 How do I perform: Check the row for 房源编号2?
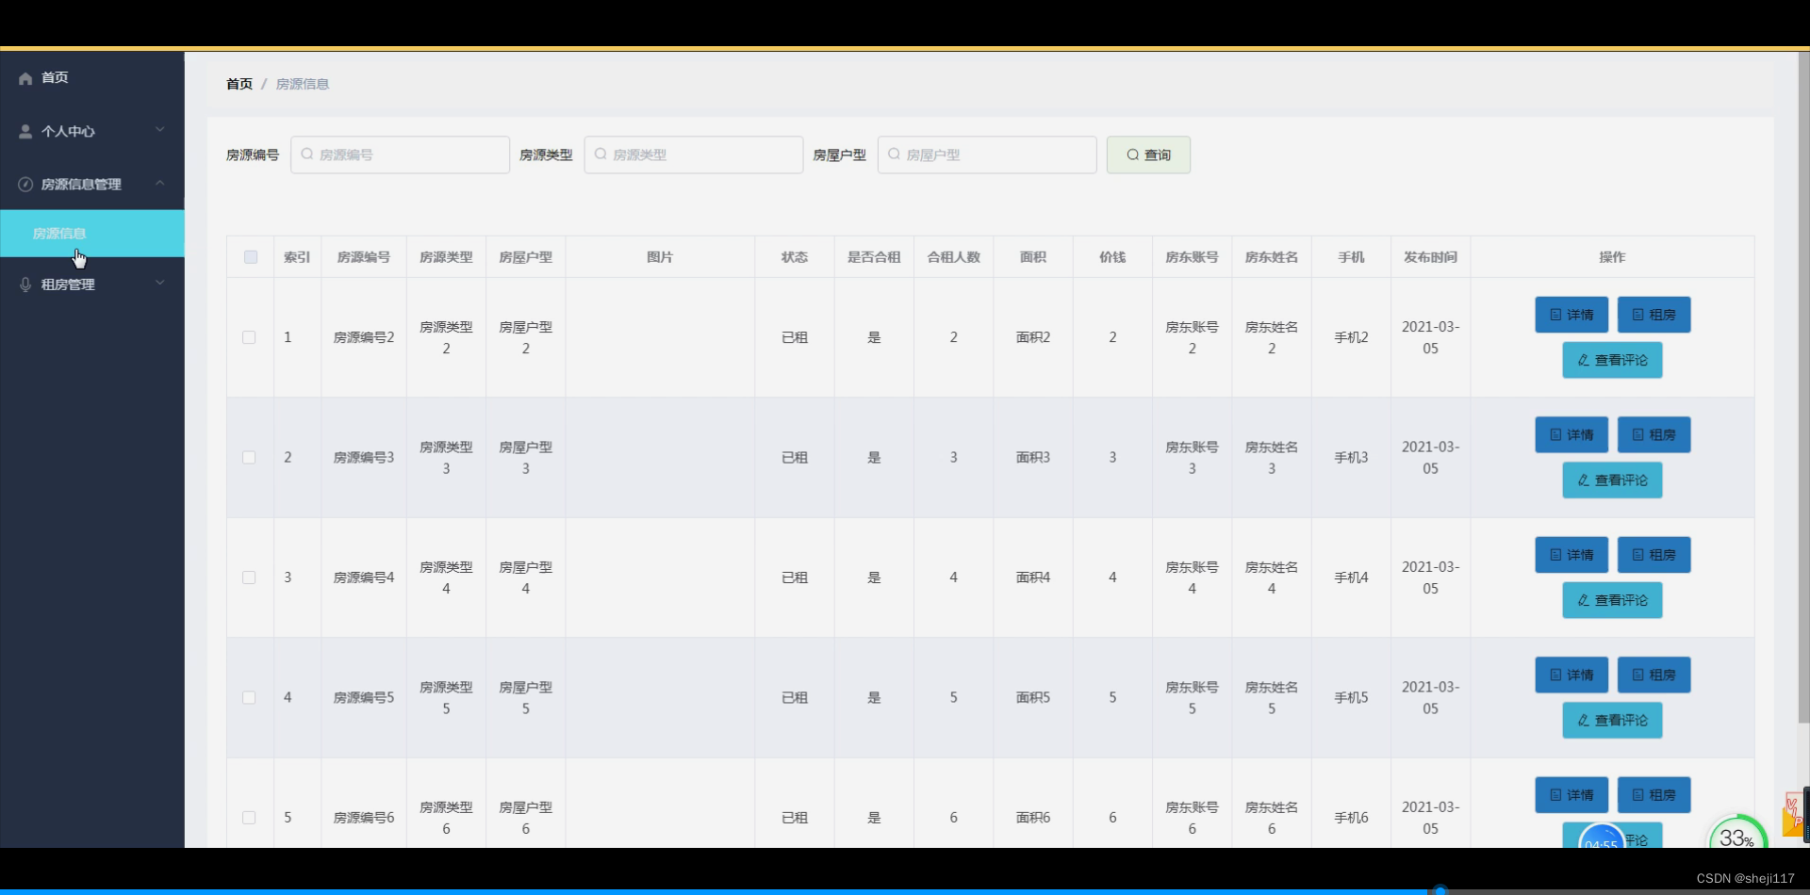(249, 337)
